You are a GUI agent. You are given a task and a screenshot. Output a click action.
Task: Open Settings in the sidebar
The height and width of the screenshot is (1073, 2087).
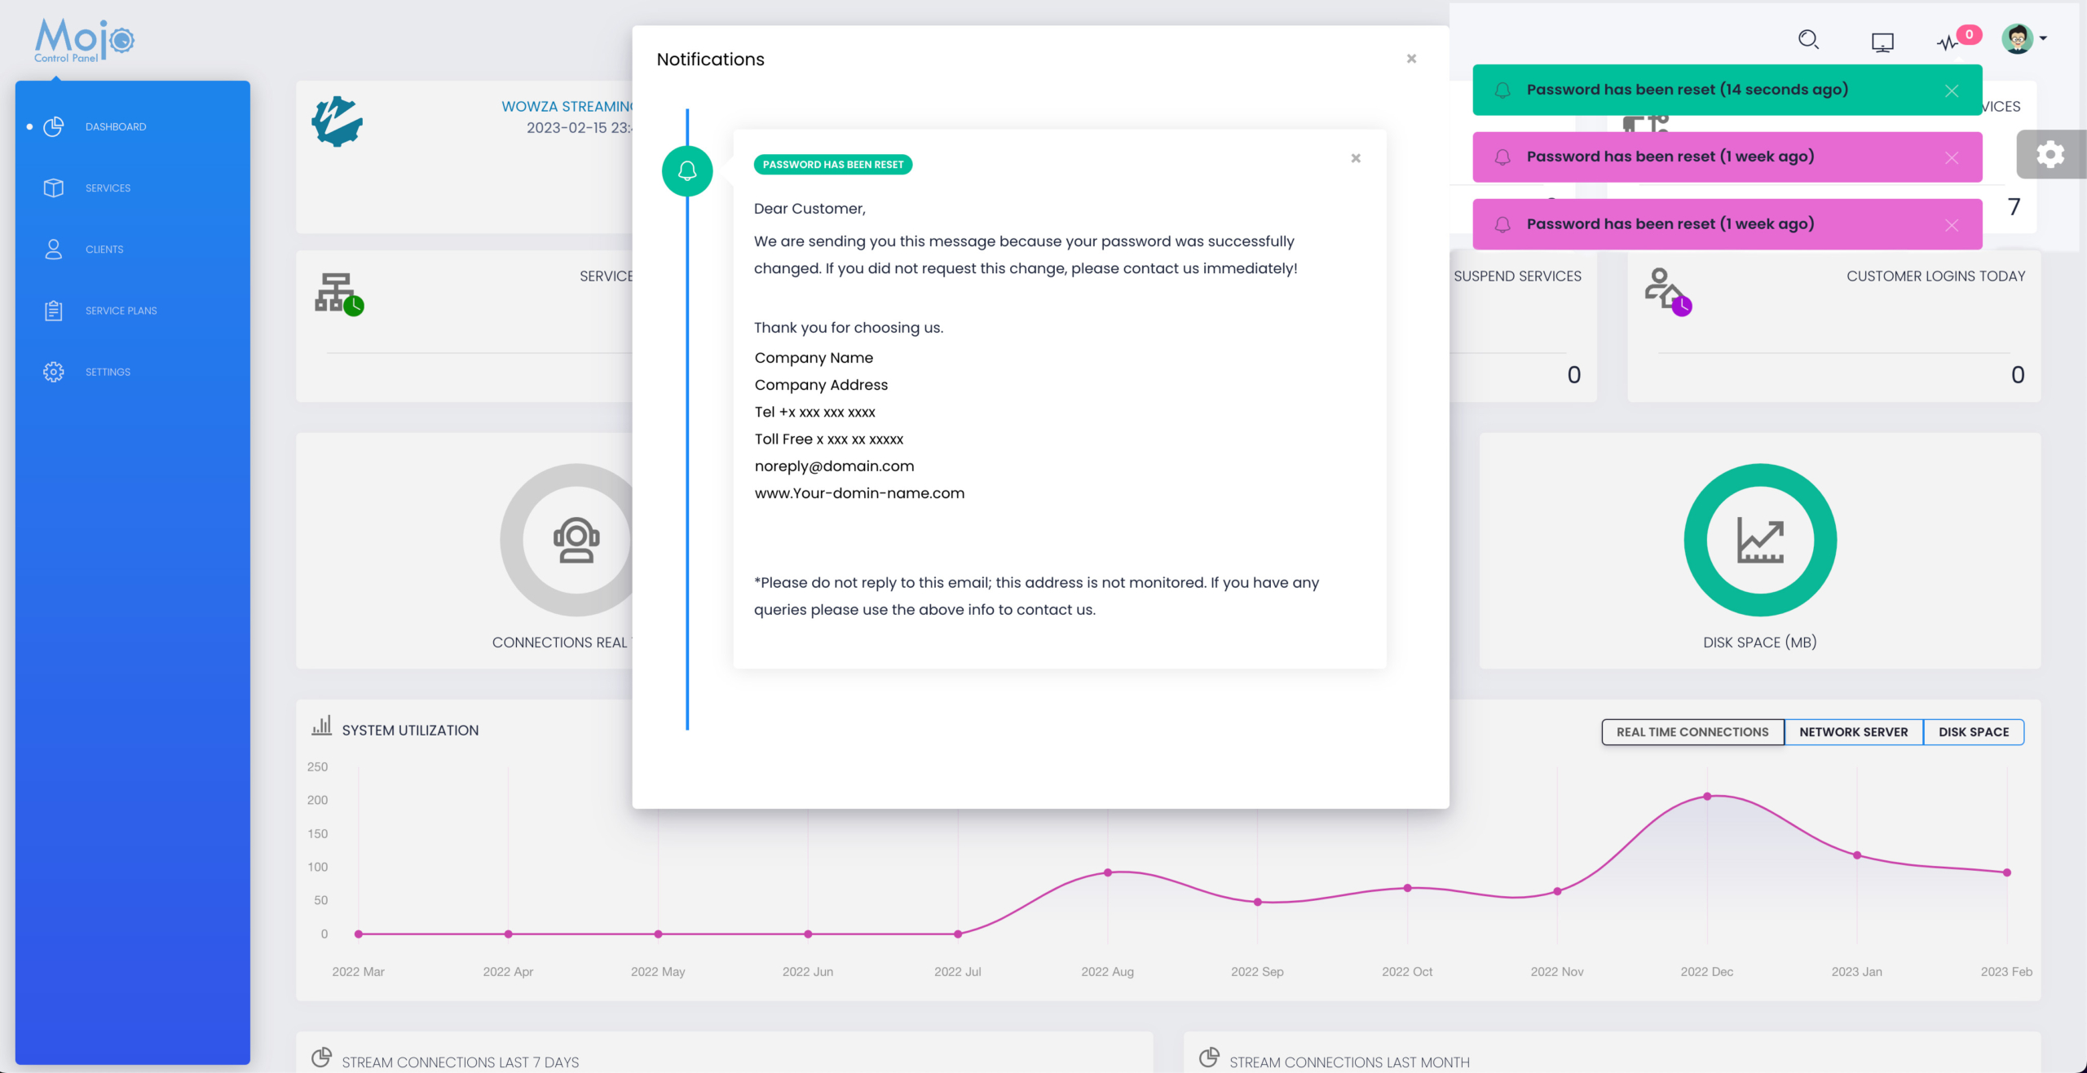(x=108, y=372)
